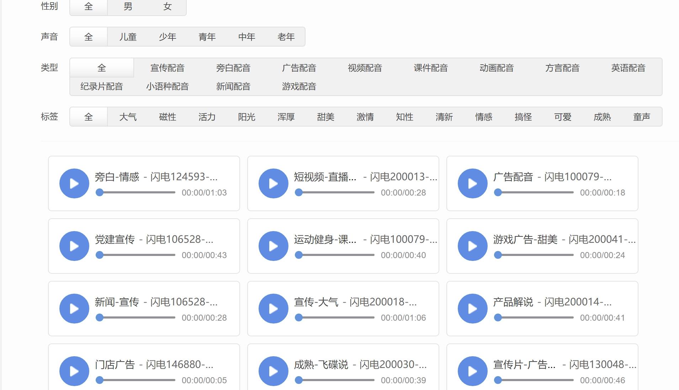Choose 游戏配音 type
The width and height of the screenshot is (679, 390).
coord(299,86)
